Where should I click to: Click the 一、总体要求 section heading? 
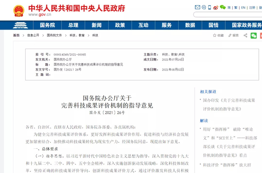(x=46, y=149)
